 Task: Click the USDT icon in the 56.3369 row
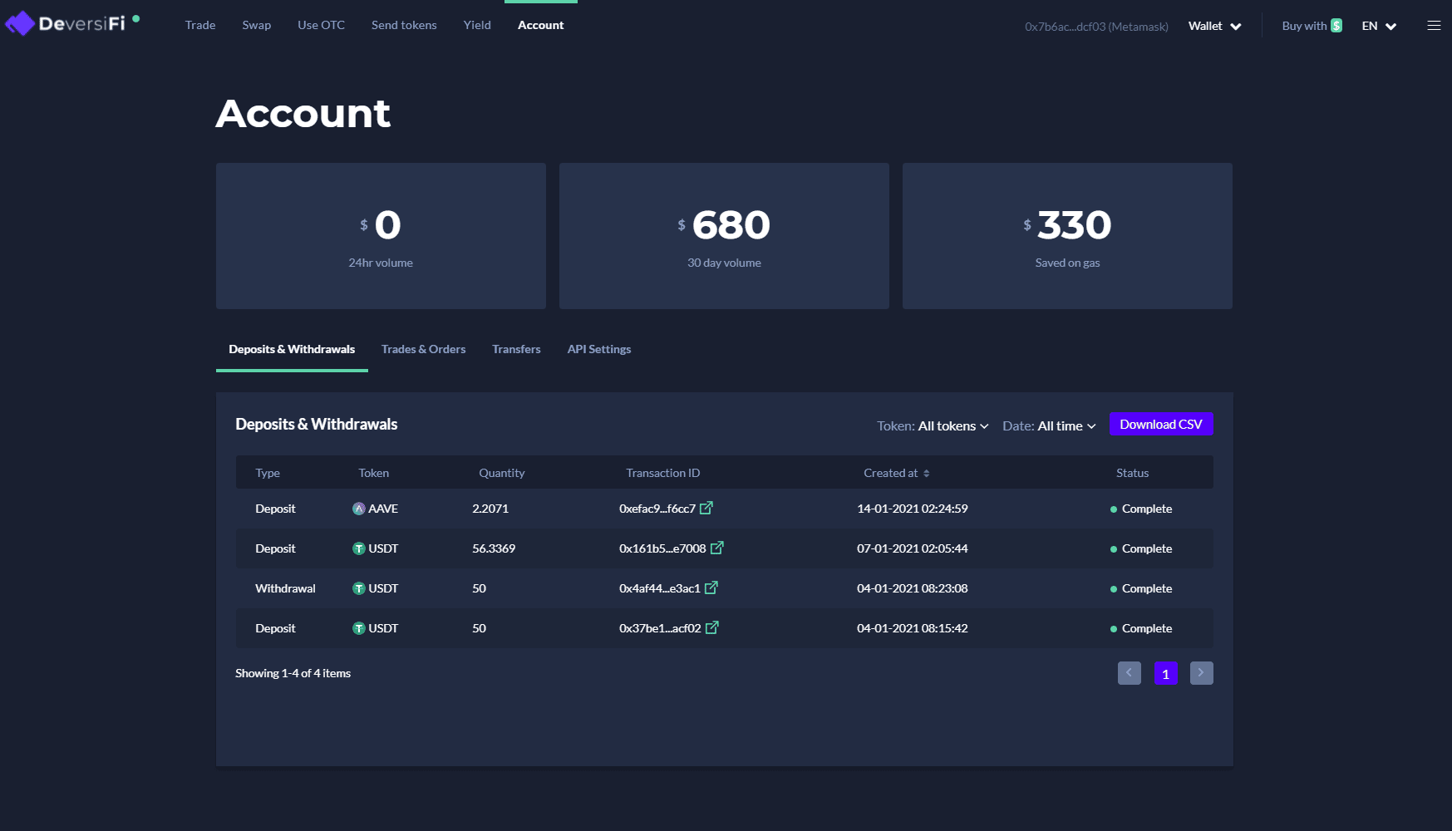359,548
